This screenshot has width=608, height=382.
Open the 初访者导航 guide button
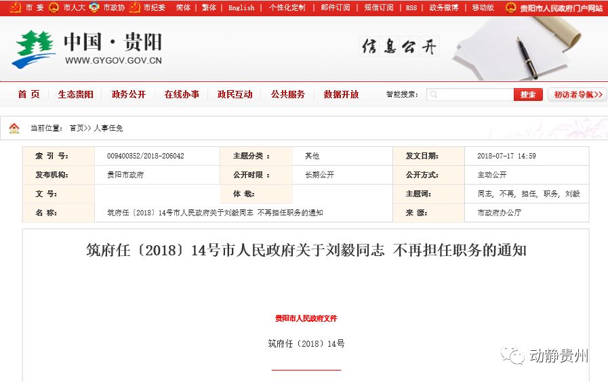point(577,95)
